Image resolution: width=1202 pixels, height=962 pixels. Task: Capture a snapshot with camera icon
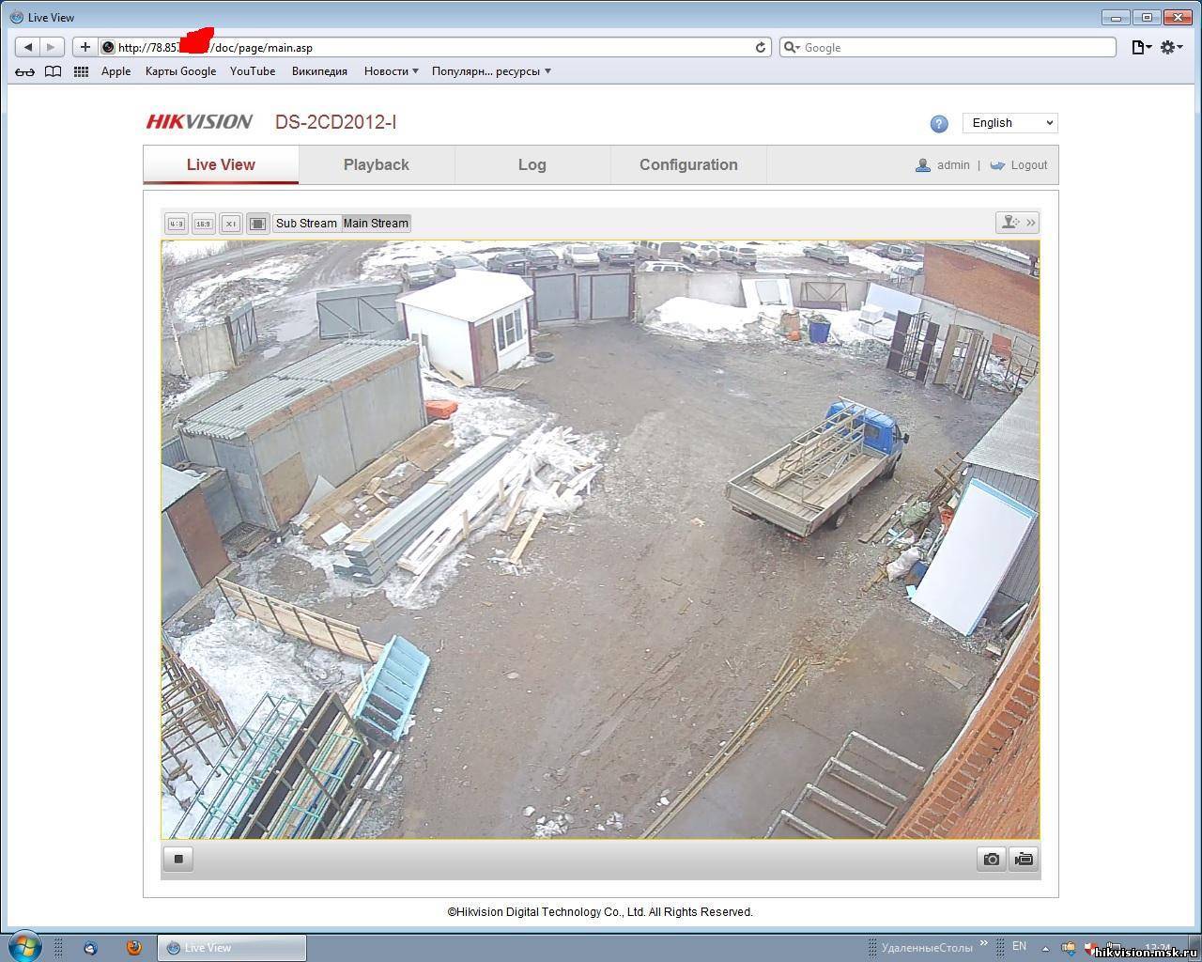pyautogui.click(x=992, y=859)
